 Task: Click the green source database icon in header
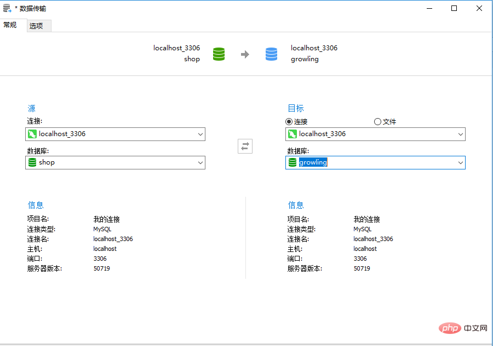coord(219,54)
